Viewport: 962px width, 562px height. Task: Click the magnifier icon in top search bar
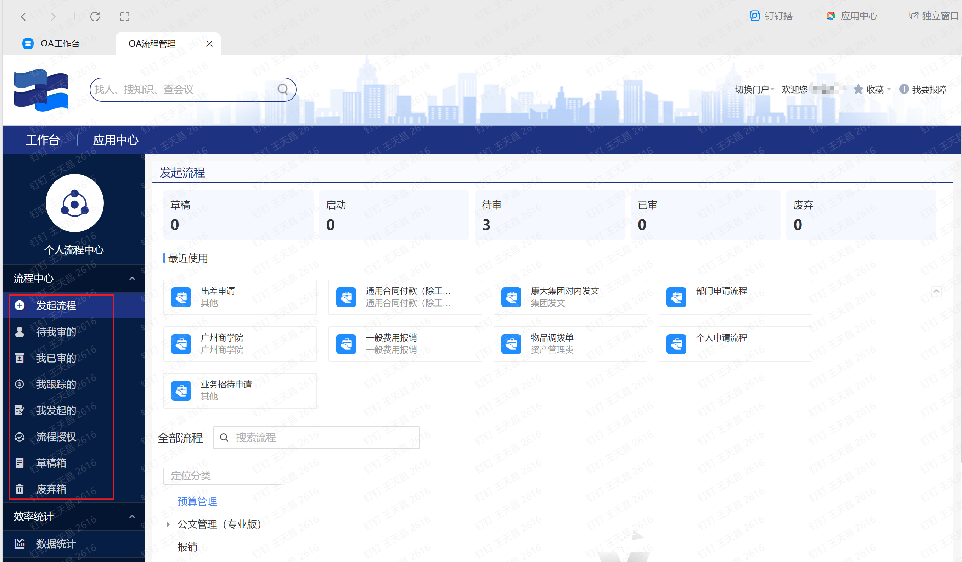(x=282, y=89)
